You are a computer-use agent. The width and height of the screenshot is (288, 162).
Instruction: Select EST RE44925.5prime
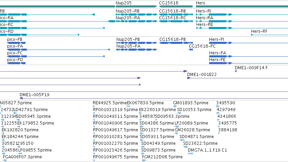[x=110, y=103]
